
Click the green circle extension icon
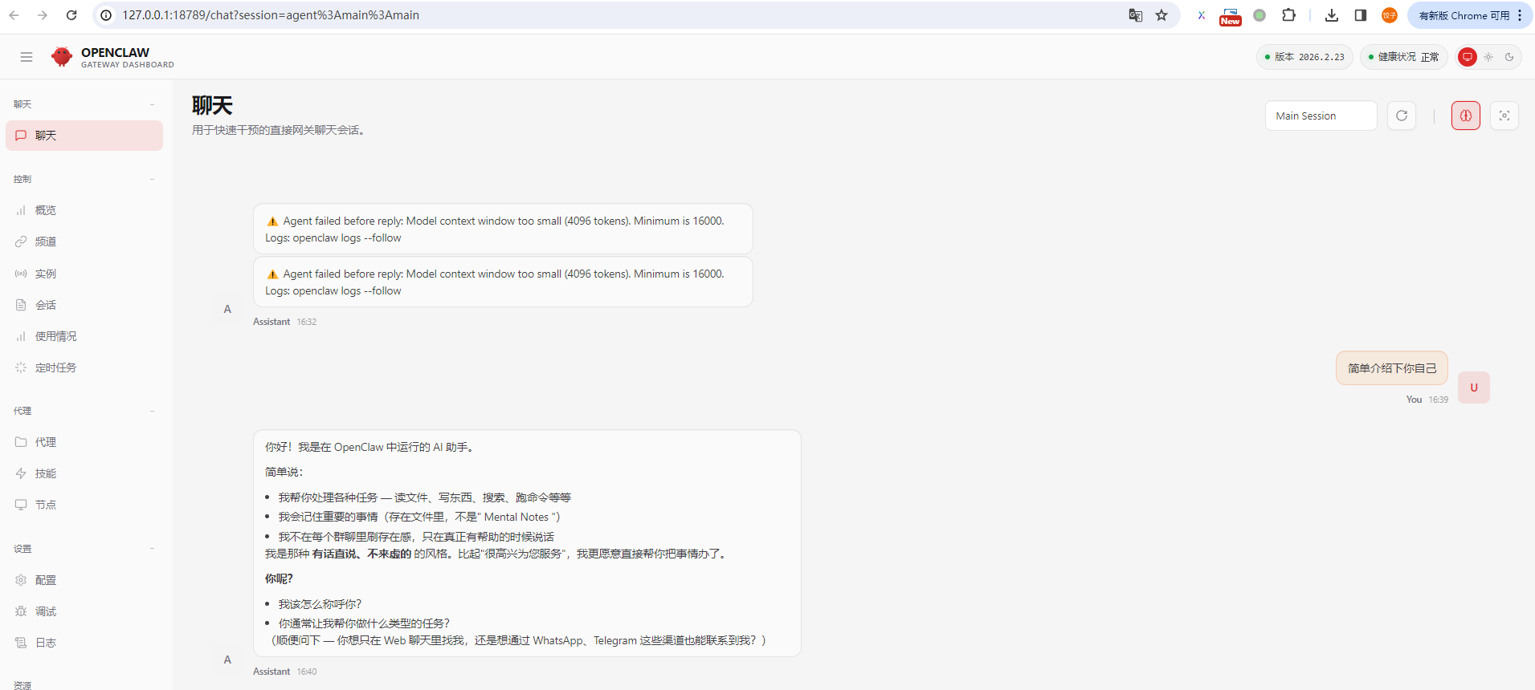[x=1259, y=15]
